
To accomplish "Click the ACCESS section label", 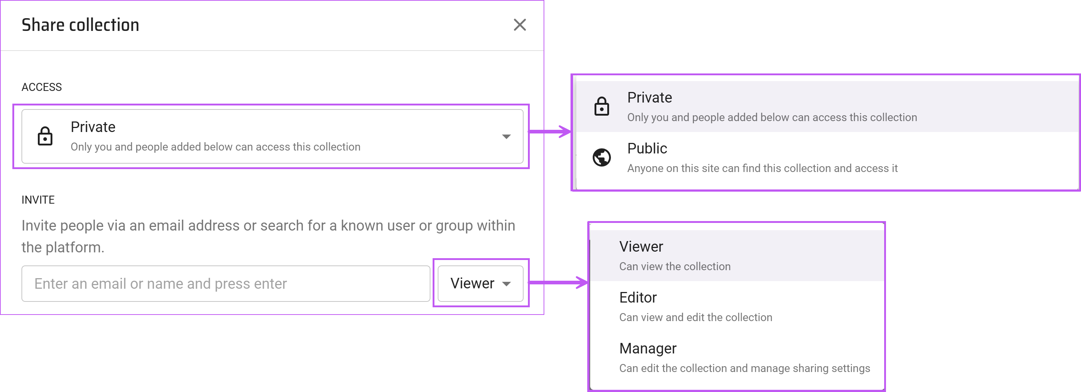I will coord(41,87).
